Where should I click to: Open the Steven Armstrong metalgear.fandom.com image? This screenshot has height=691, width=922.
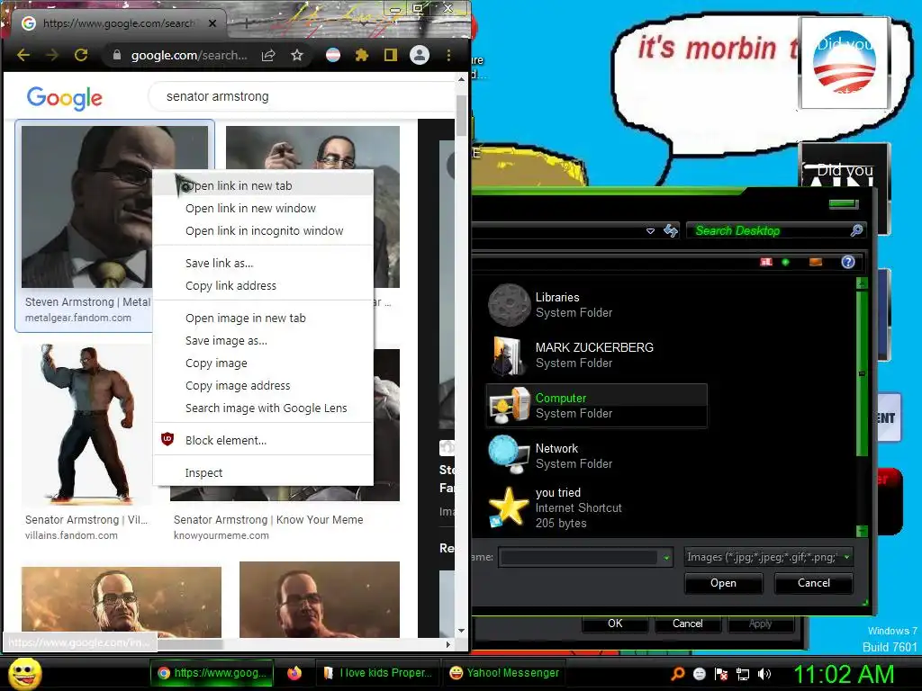86,206
